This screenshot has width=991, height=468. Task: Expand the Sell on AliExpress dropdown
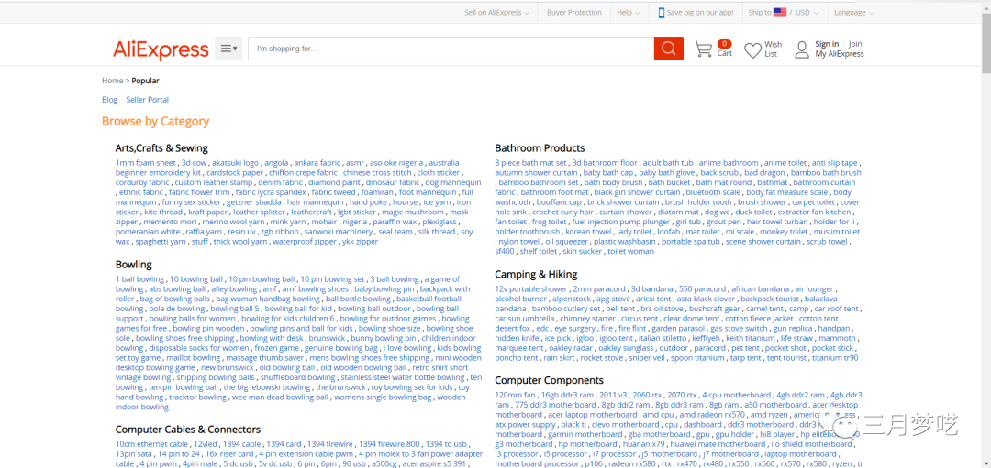point(496,13)
